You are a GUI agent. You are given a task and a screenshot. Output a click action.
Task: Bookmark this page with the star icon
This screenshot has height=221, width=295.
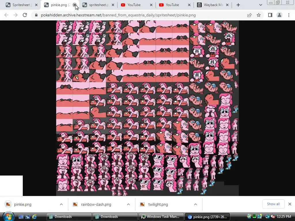pos(259,15)
